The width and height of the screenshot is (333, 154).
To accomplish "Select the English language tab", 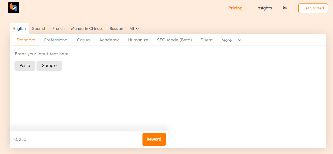I will (20, 28).
